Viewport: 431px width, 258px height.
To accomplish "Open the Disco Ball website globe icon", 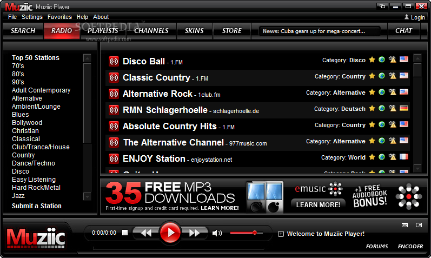I will tap(382, 59).
